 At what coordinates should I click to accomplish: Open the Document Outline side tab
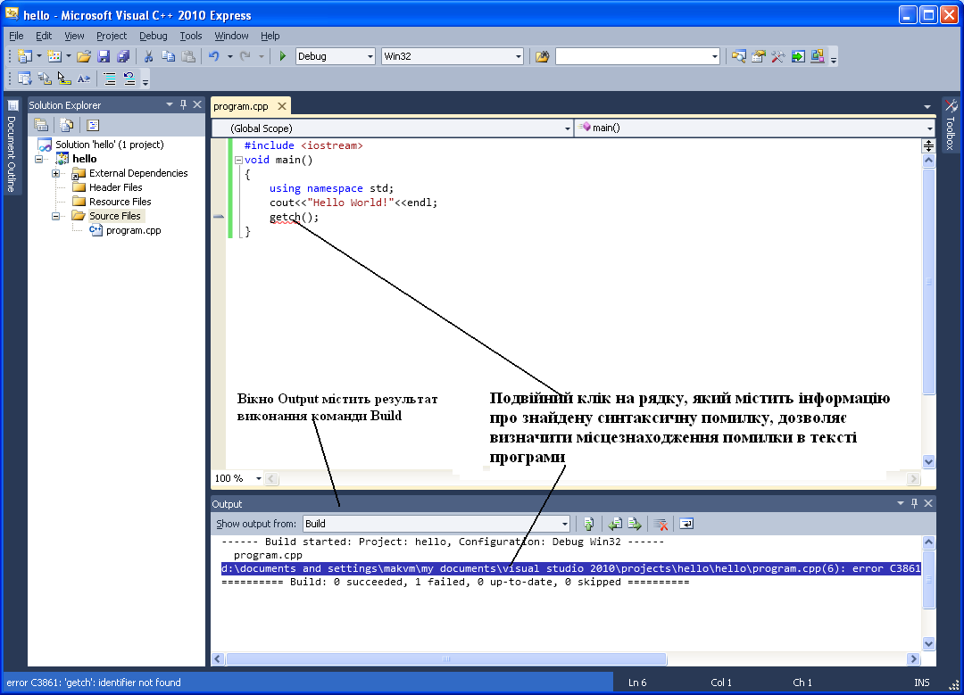[11, 147]
